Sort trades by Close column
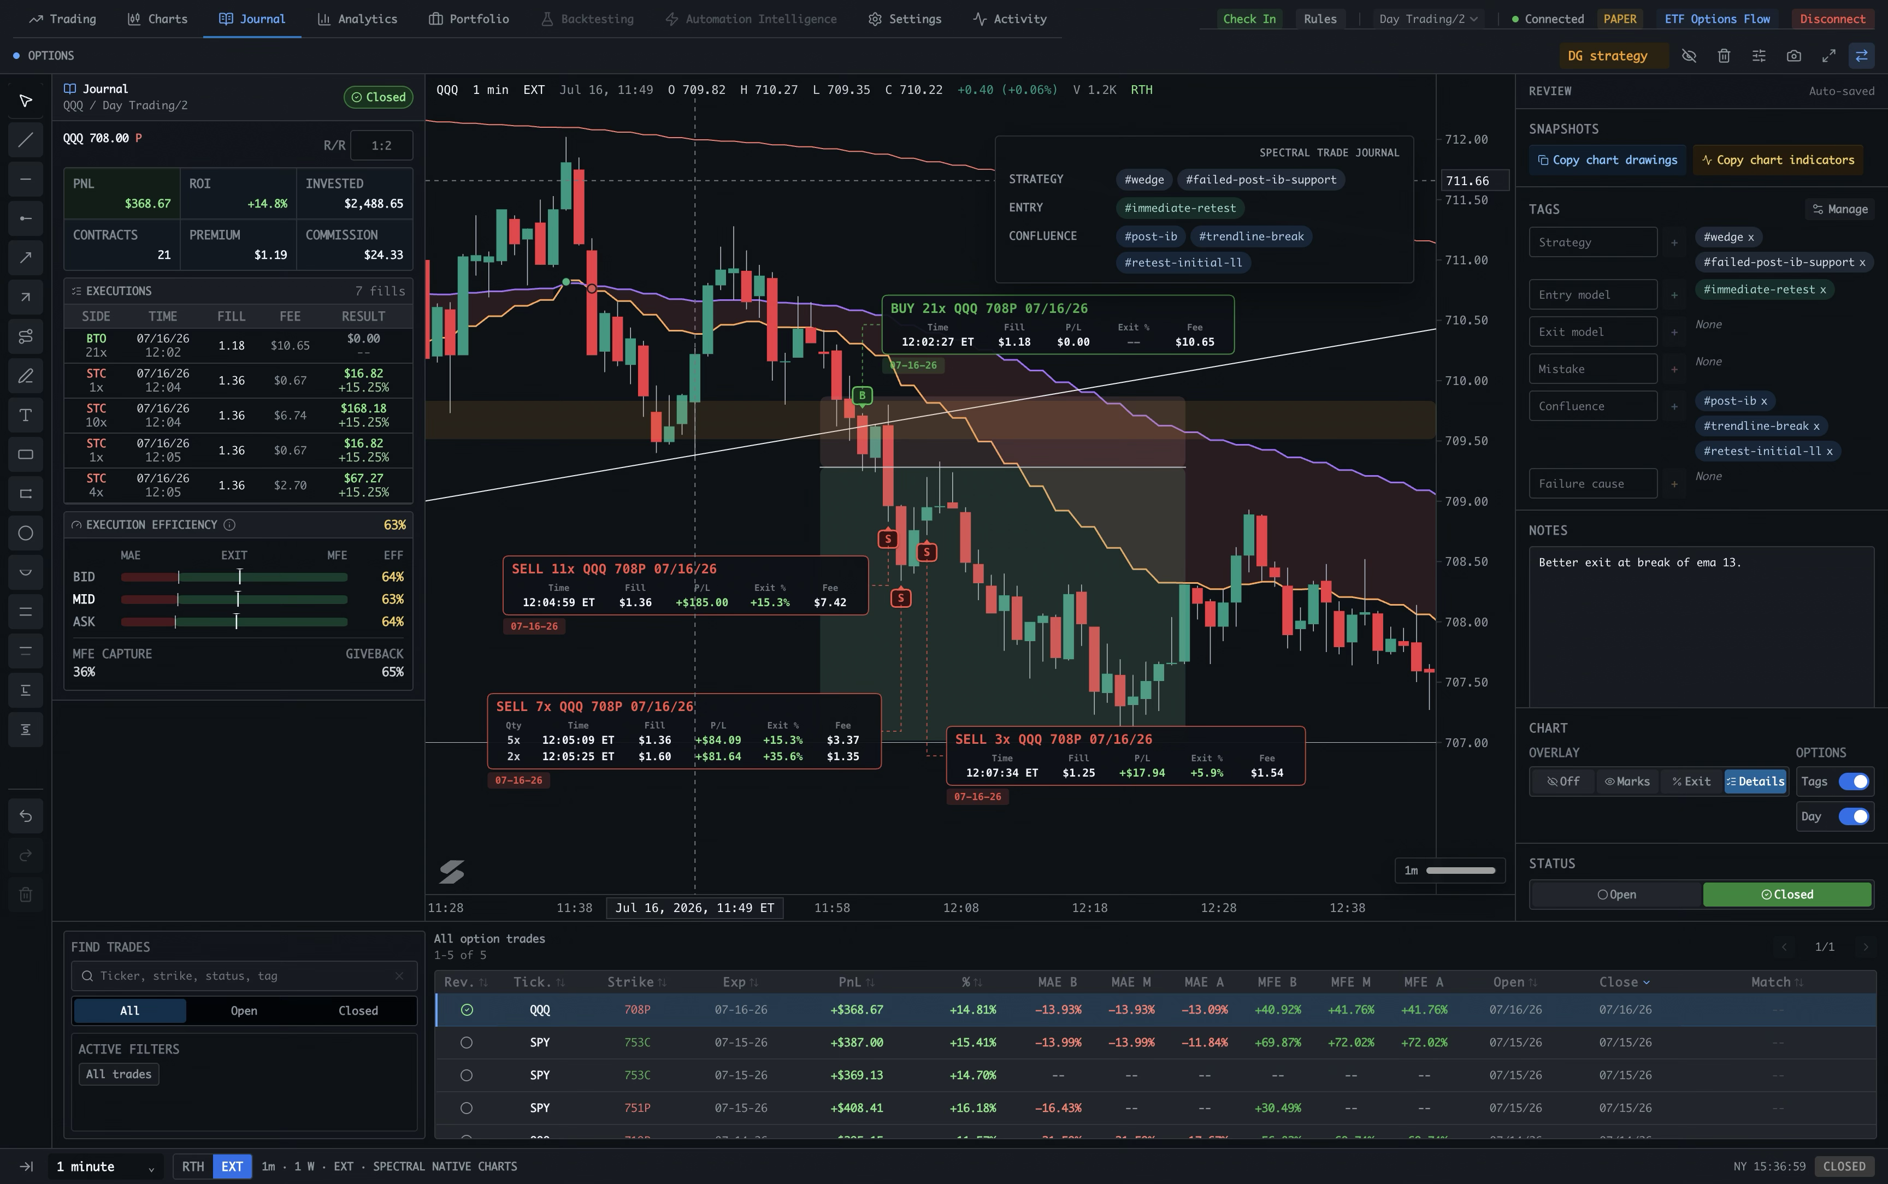1888x1184 pixels. coord(1625,982)
